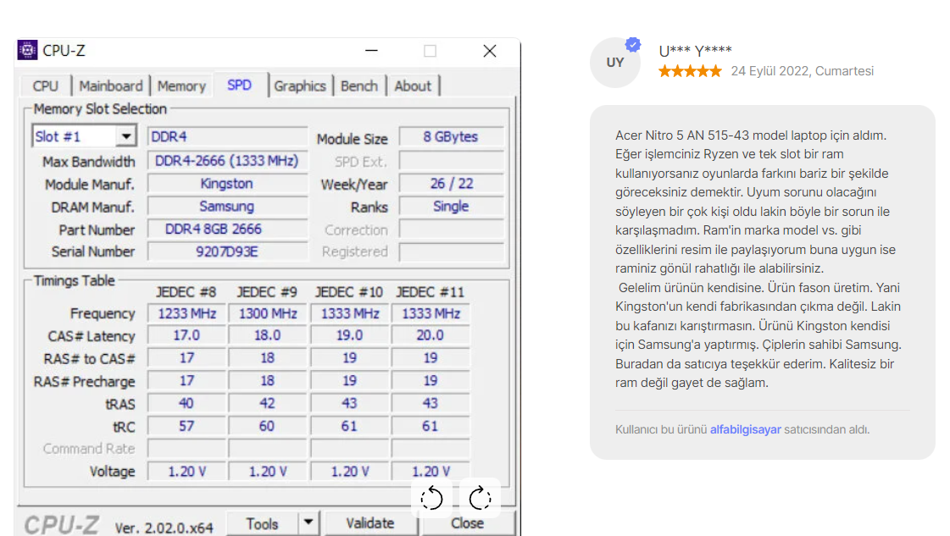Open the alfabilgisayar seller link

[745, 429]
